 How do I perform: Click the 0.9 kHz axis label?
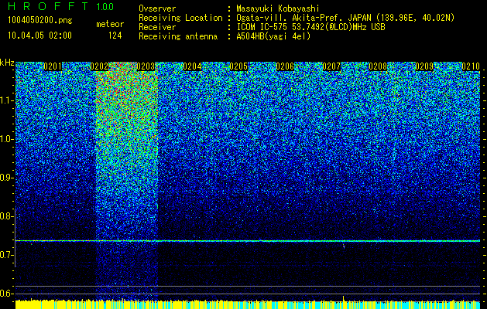6,178
